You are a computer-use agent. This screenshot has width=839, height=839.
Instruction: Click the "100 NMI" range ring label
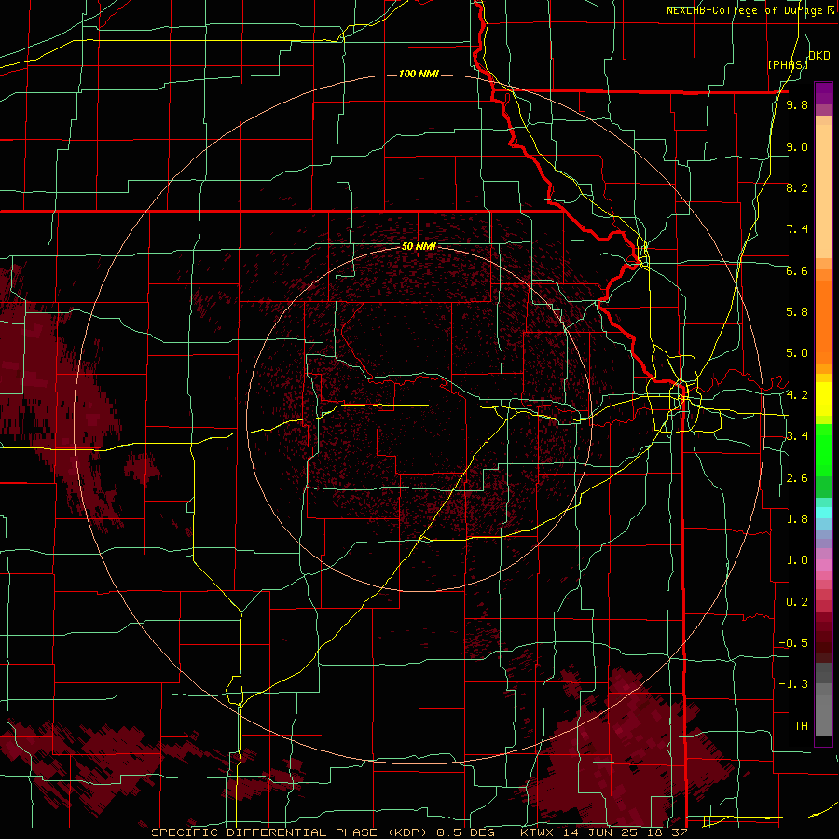click(419, 74)
